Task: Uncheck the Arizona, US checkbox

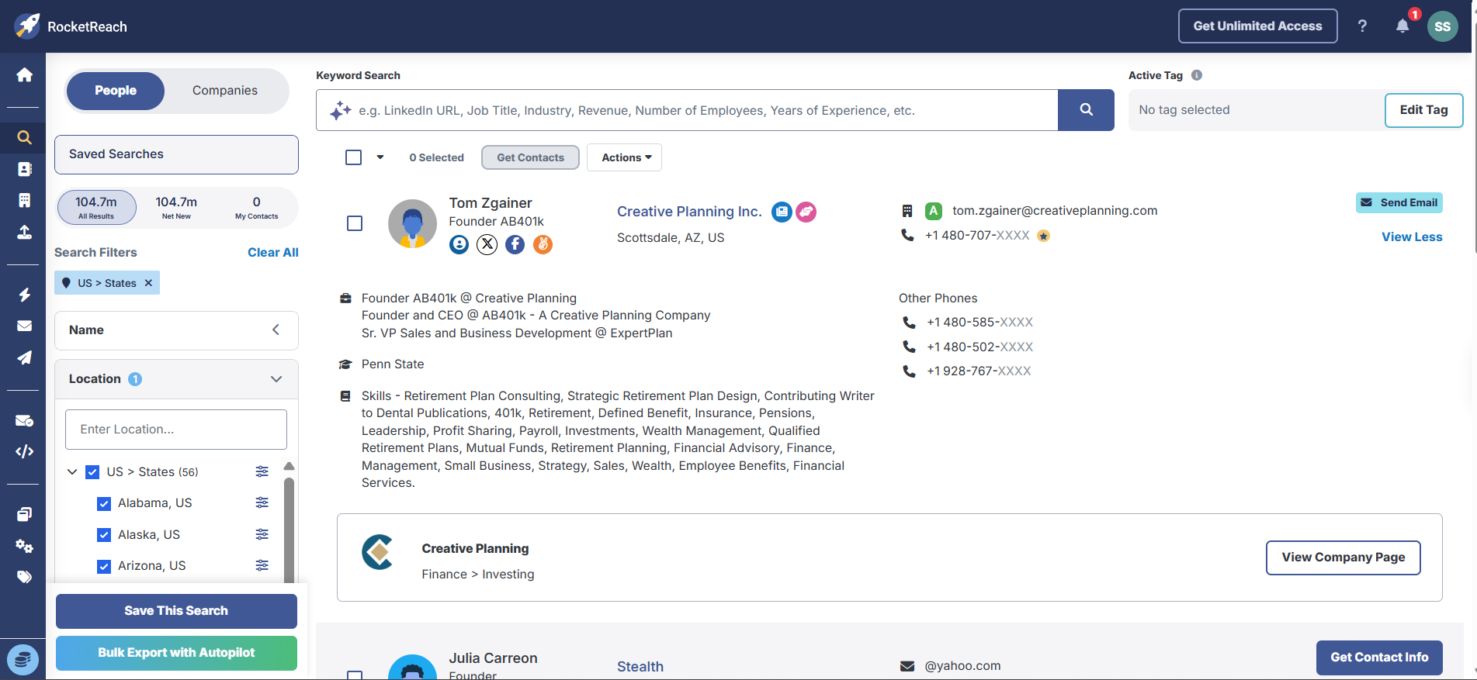Action: [104, 567]
